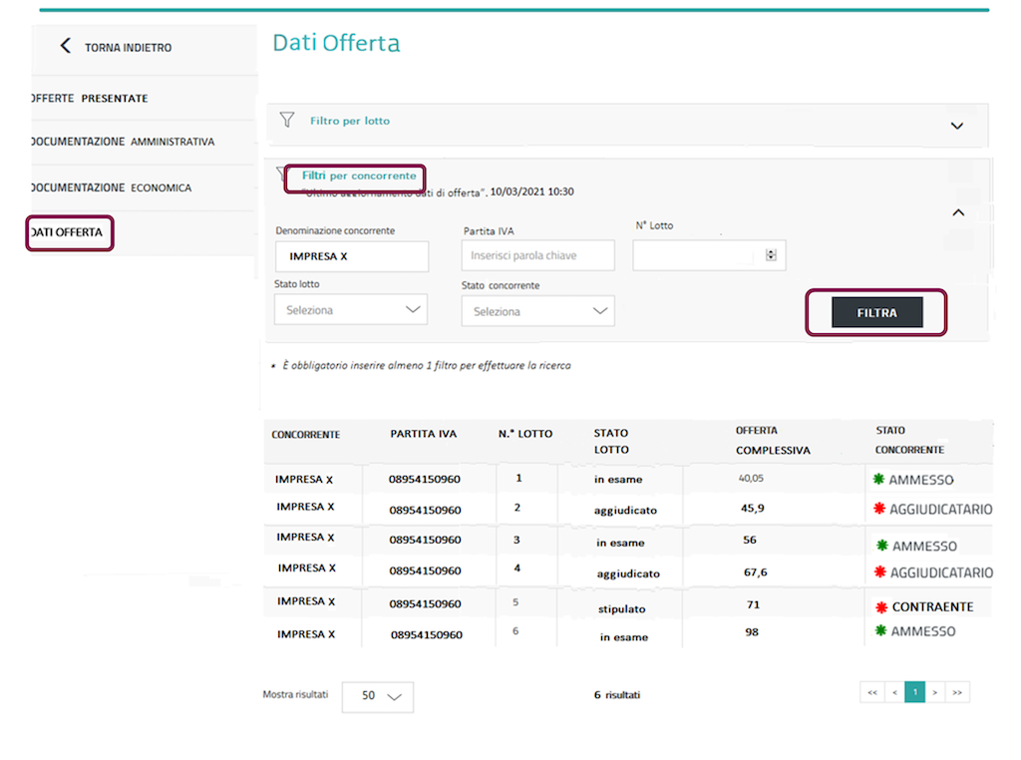Click the Filtri per concorrente link
Viewport: 1021px width, 760px height.
pyautogui.click(x=359, y=176)
